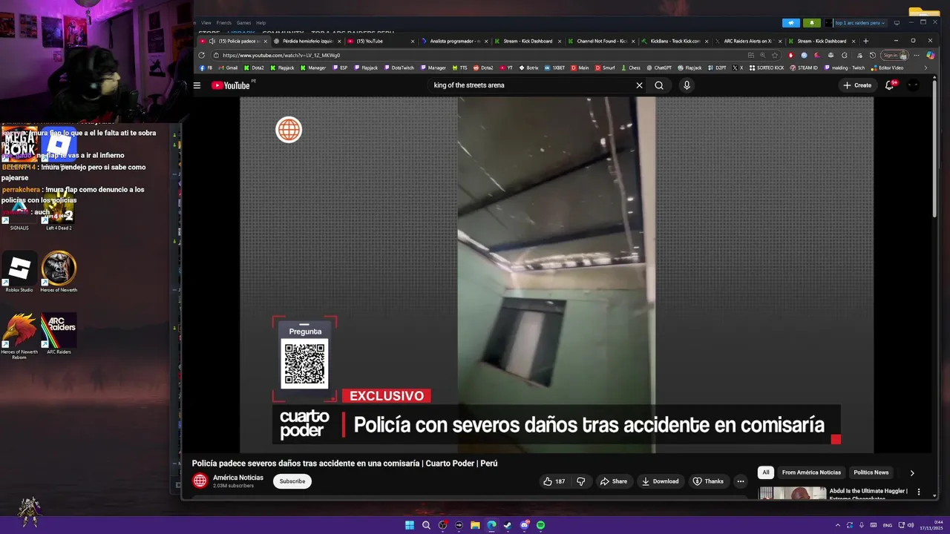Mute the Policía padece tab audio icon
This screenshot has width=950, height=534.
[212, 42]
